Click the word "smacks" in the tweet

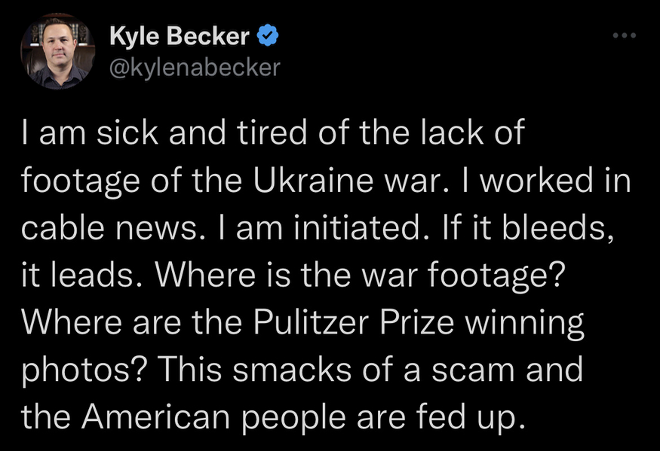302,368
